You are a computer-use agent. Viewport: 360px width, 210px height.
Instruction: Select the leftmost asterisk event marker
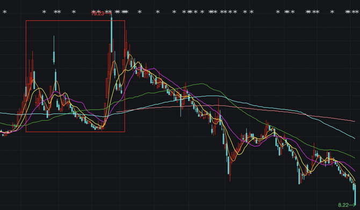tap(5, 12)
